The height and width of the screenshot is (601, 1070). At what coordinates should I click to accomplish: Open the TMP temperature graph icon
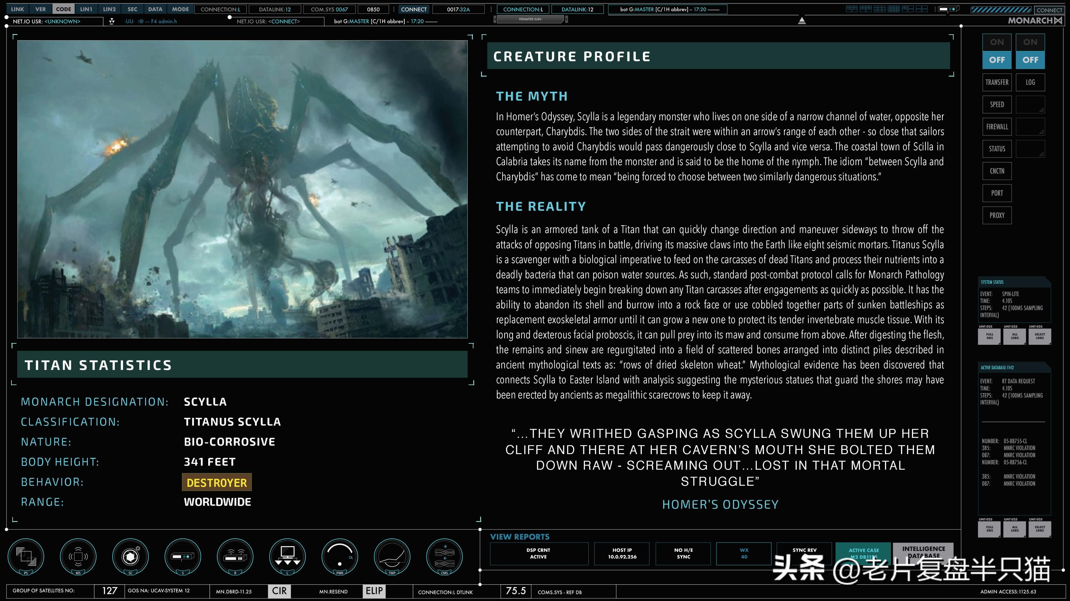[x=392, y=556]
